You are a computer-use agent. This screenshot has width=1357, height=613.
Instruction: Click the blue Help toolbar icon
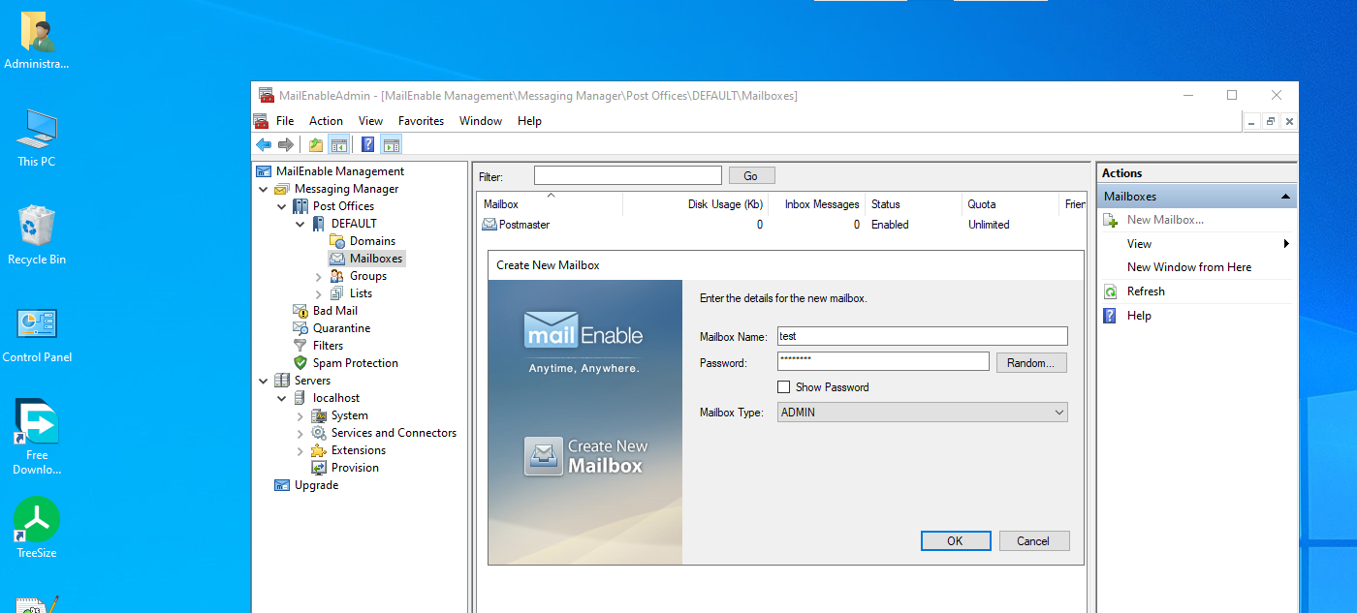click(368, 145)
